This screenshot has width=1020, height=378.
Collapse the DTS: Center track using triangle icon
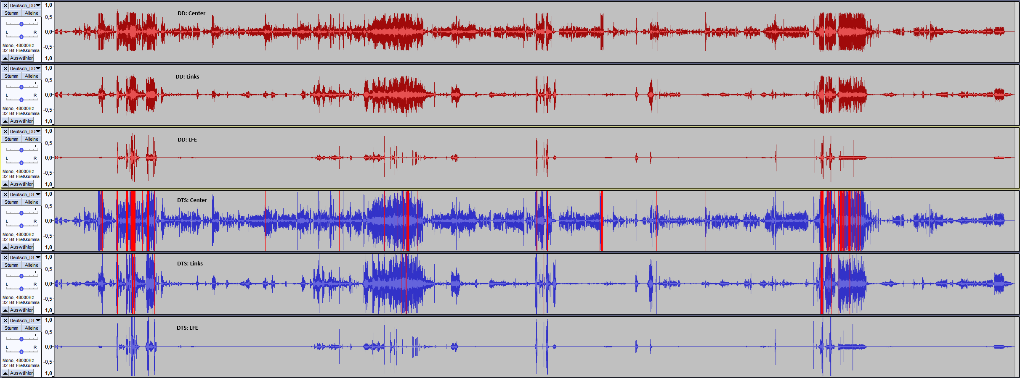pyautogui.click(x=5, y=247)
